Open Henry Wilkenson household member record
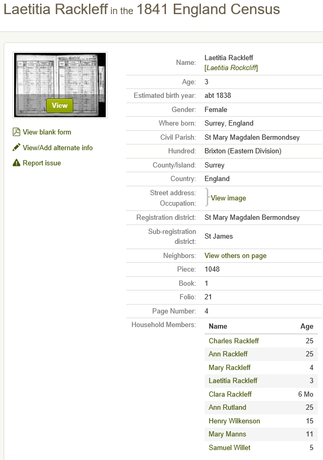The image size is (323, 460). tap(235, 421)
